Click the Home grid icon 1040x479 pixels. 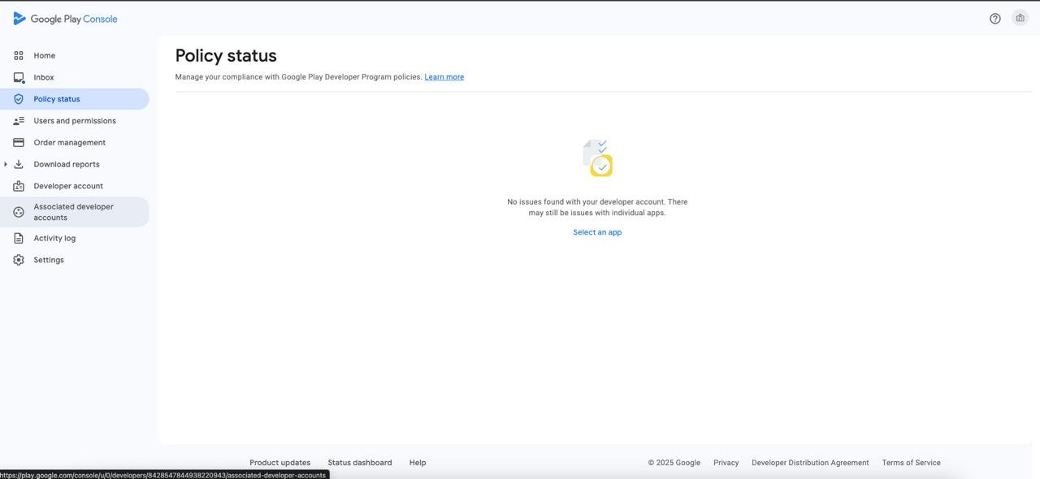click(19, 56)
